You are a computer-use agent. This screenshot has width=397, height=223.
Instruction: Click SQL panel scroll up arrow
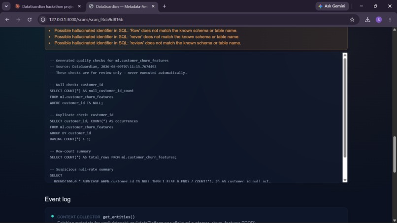click(x=345, y=55)
